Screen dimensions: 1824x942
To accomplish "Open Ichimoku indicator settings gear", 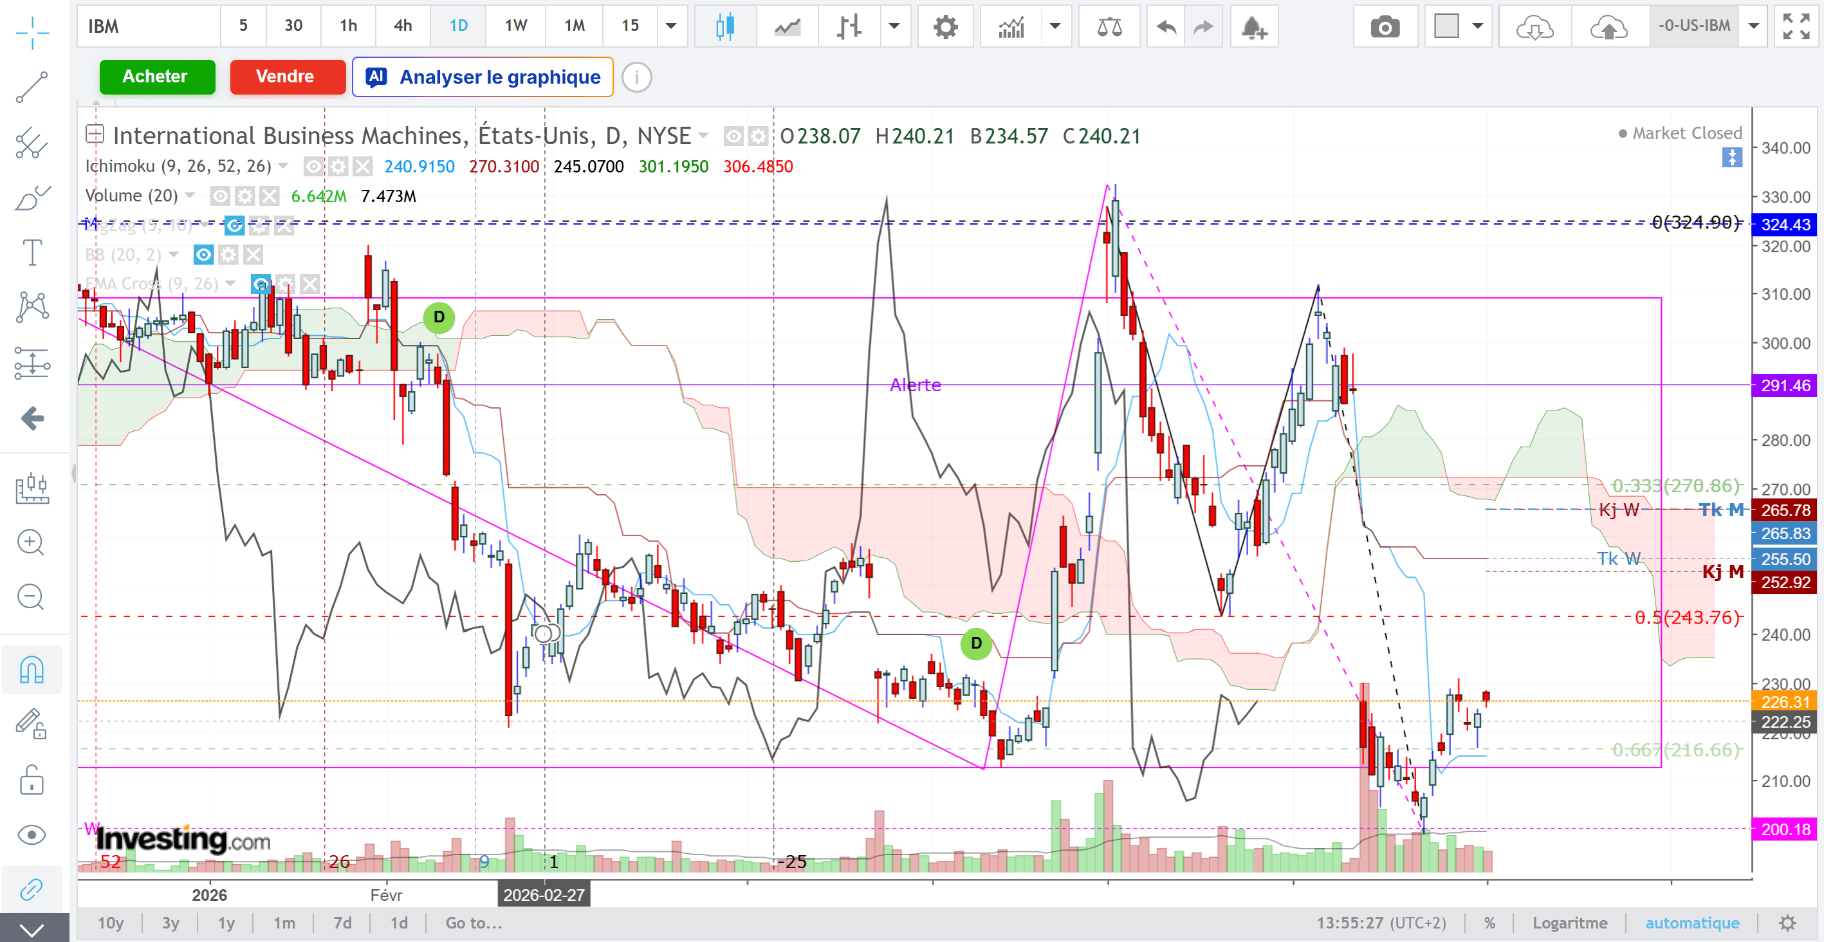I will click(338, 167).
